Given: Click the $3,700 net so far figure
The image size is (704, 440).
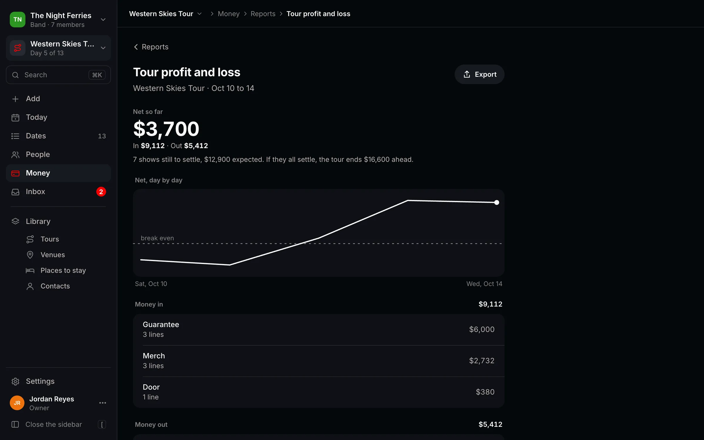Looking at the screenshot, I should tap(166, 129).
